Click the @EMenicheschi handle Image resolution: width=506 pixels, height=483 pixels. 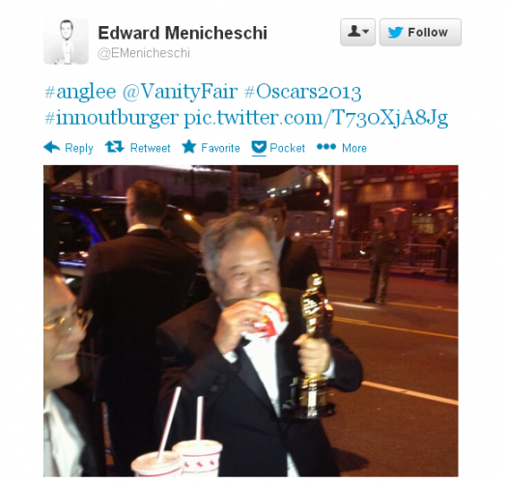[144, 53]
